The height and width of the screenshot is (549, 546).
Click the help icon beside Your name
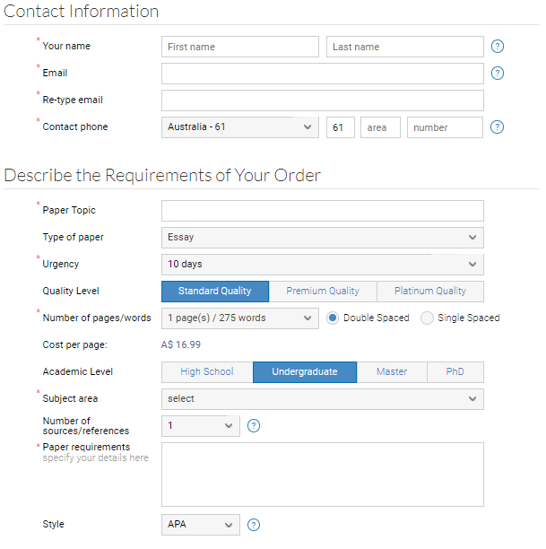click(x=497, y=47)
